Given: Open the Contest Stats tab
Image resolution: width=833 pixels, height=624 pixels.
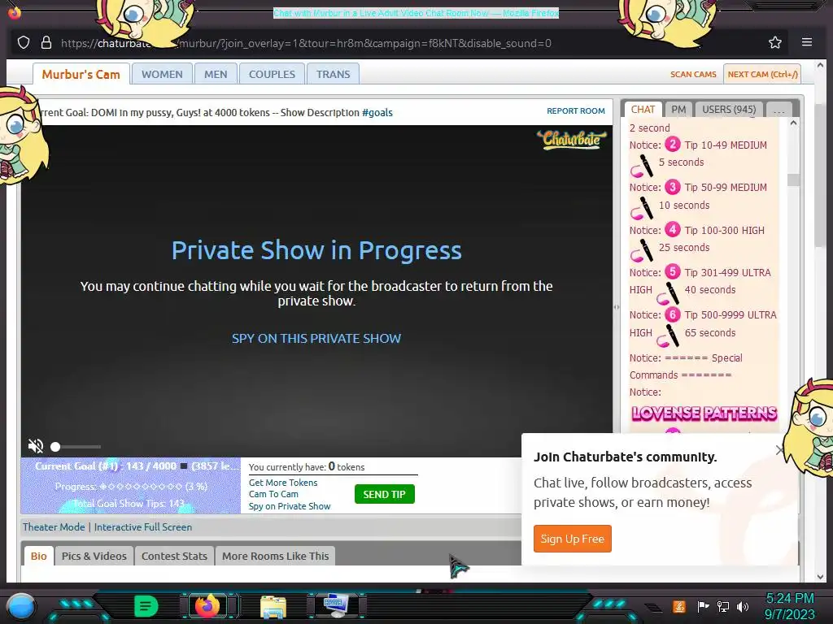Looking at the screenshot, I should (x=174, y=556).
